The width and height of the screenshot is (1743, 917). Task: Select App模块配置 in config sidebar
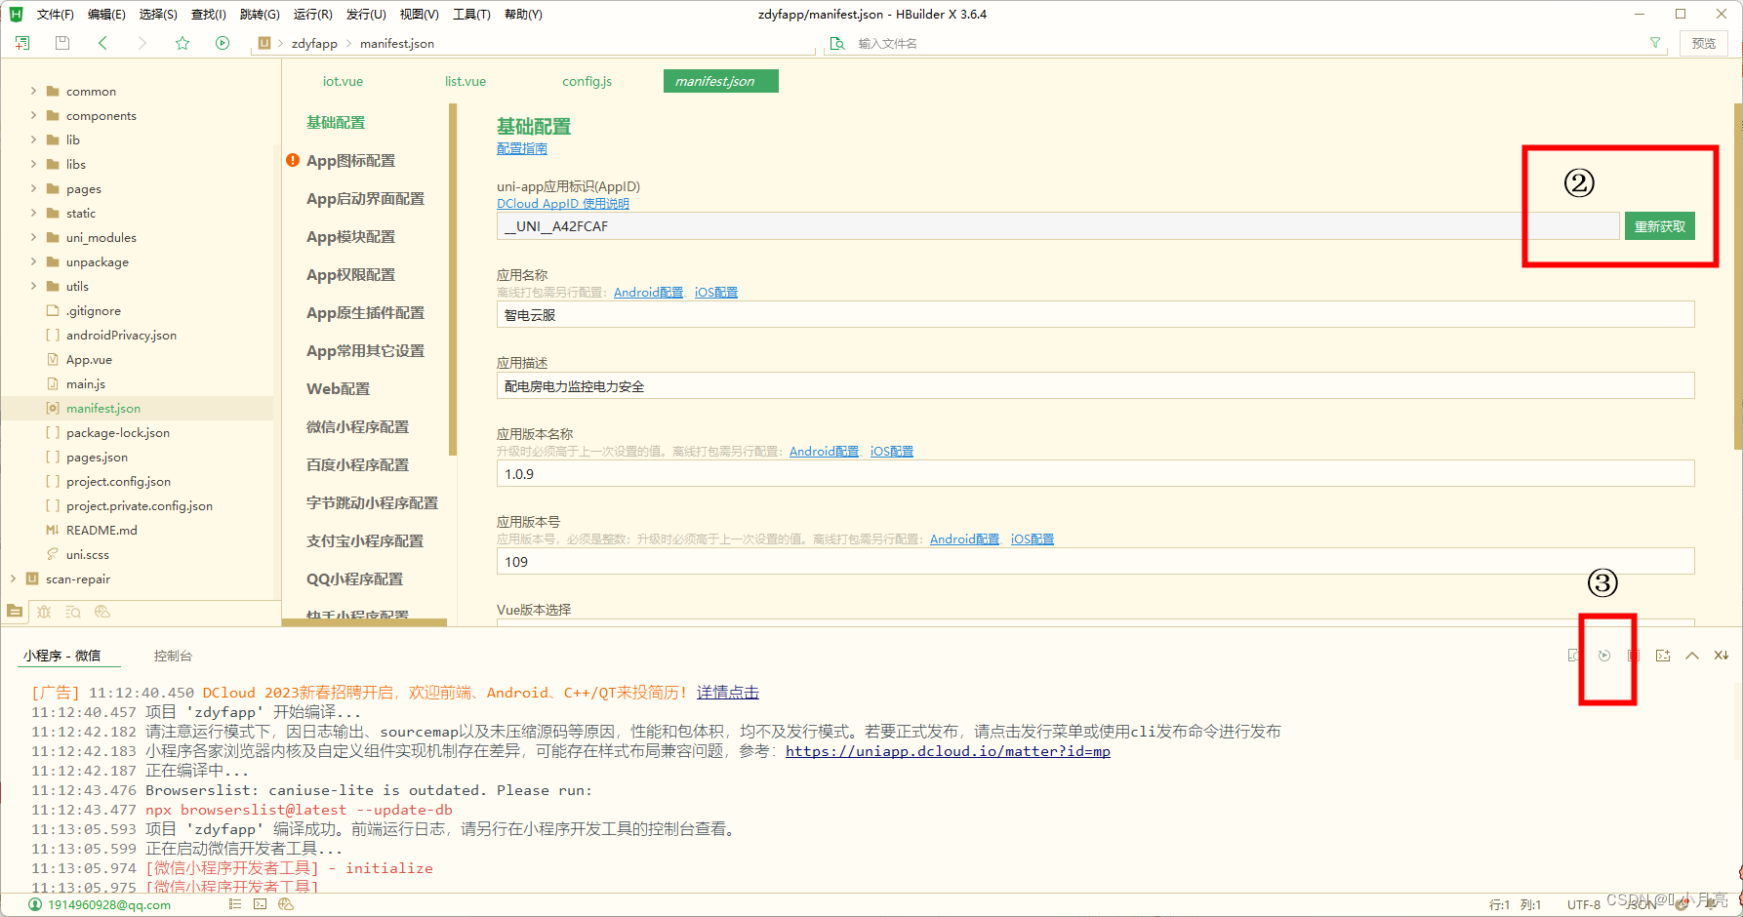pos(351,236)
